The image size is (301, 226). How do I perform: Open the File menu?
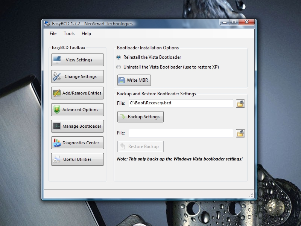(53, 34)
